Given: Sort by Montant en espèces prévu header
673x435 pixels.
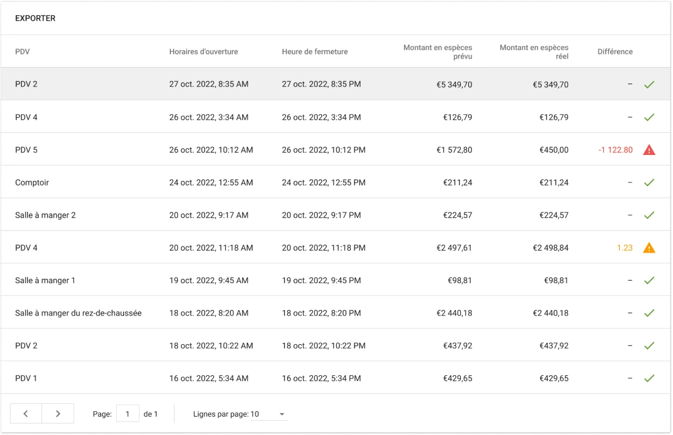Looking at the screenshot, I should (438, 52).
